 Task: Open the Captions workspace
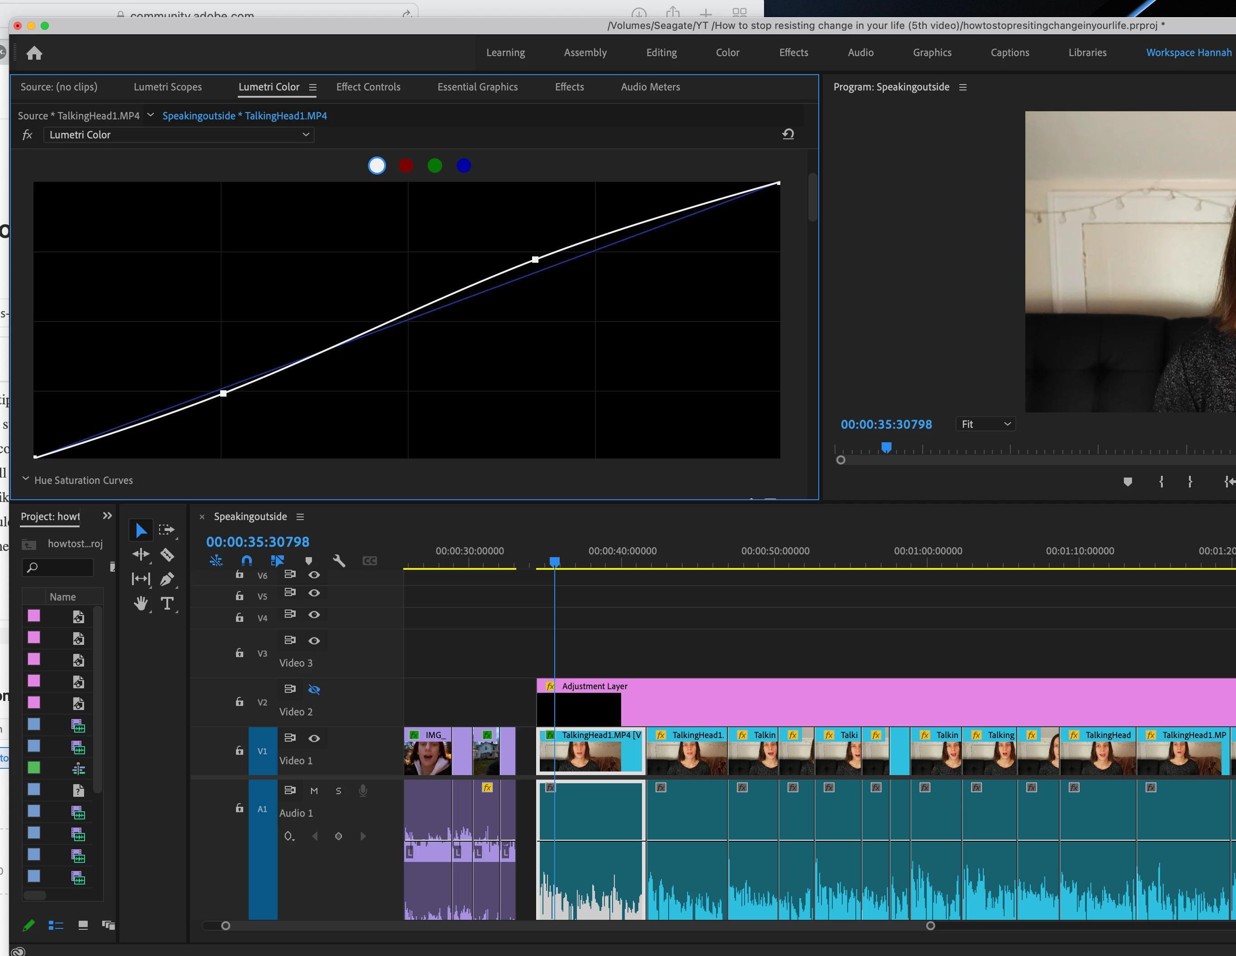[x=1010, y=52]
